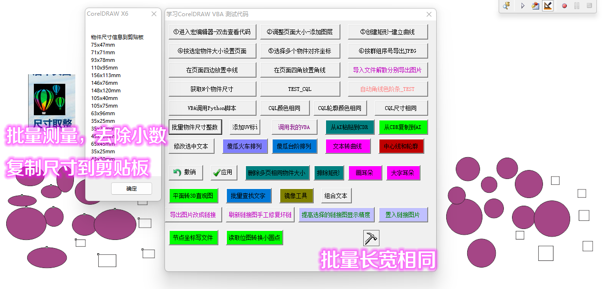Click the TEST_CQL button
Viewport: 604px width, 289px height.
(300, 89)
